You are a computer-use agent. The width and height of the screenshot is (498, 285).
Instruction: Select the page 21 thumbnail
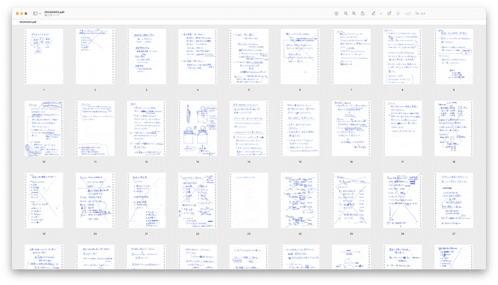click(x=146, y=200)
